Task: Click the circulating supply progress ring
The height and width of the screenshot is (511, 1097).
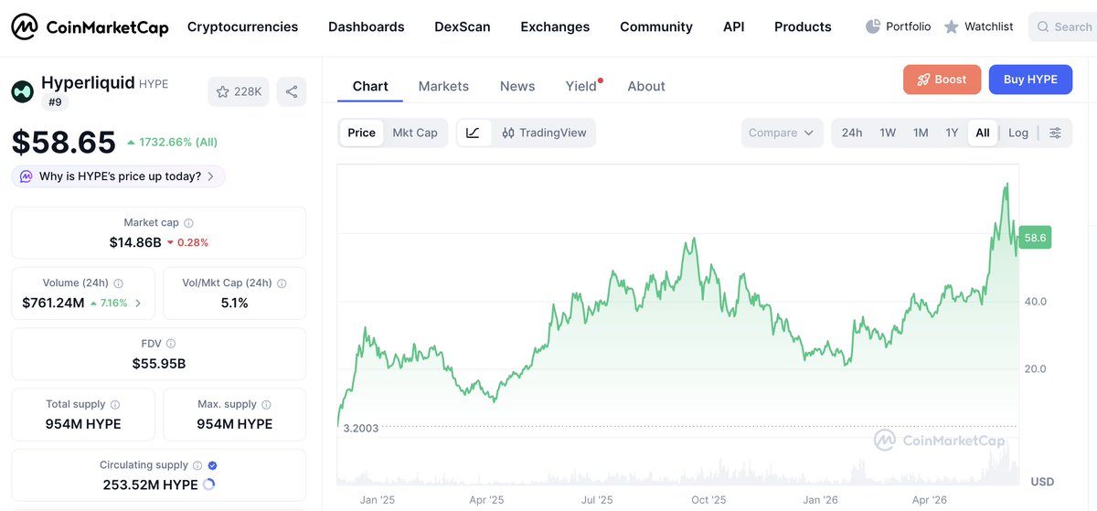Action: (x=208, y=484)
